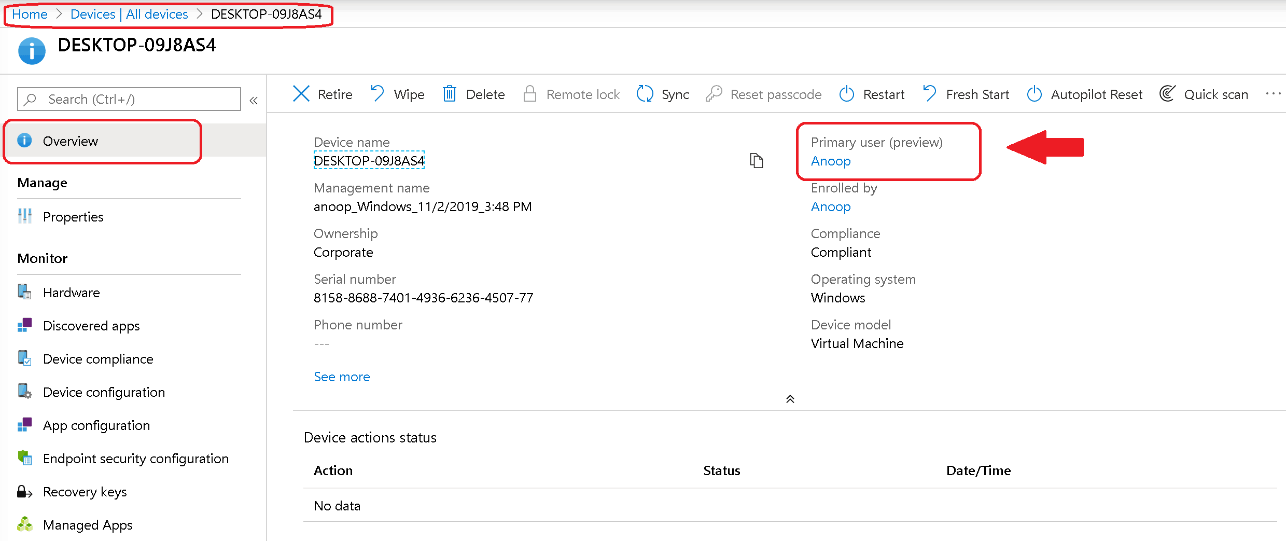Select the serial number 8158-8688-7401-4936-6236-4507-77
This screenshot has width=1286, height=541.
pos(423,298)
